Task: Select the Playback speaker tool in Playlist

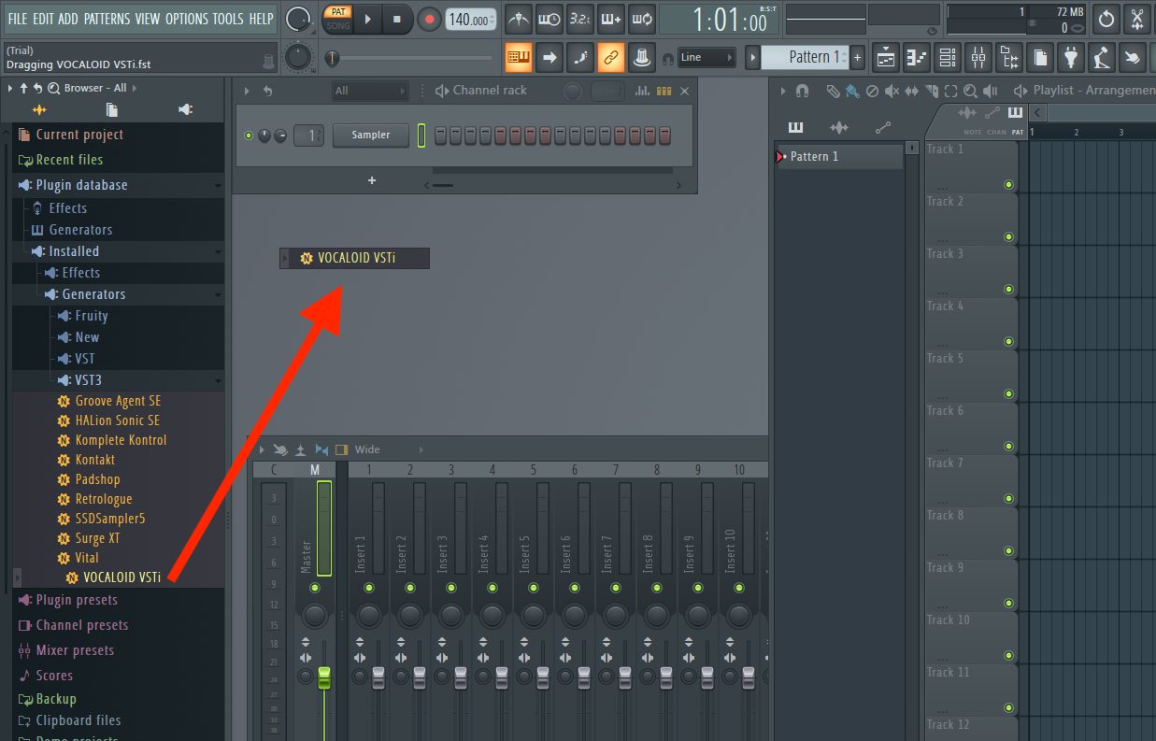Action: [990, 91]
